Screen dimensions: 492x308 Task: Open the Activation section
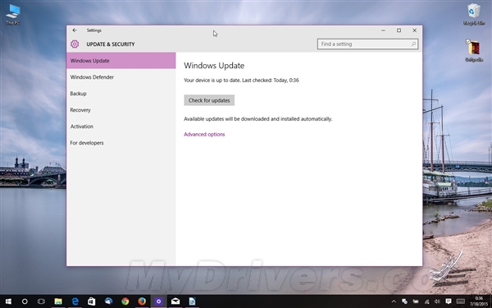(121, 126)
